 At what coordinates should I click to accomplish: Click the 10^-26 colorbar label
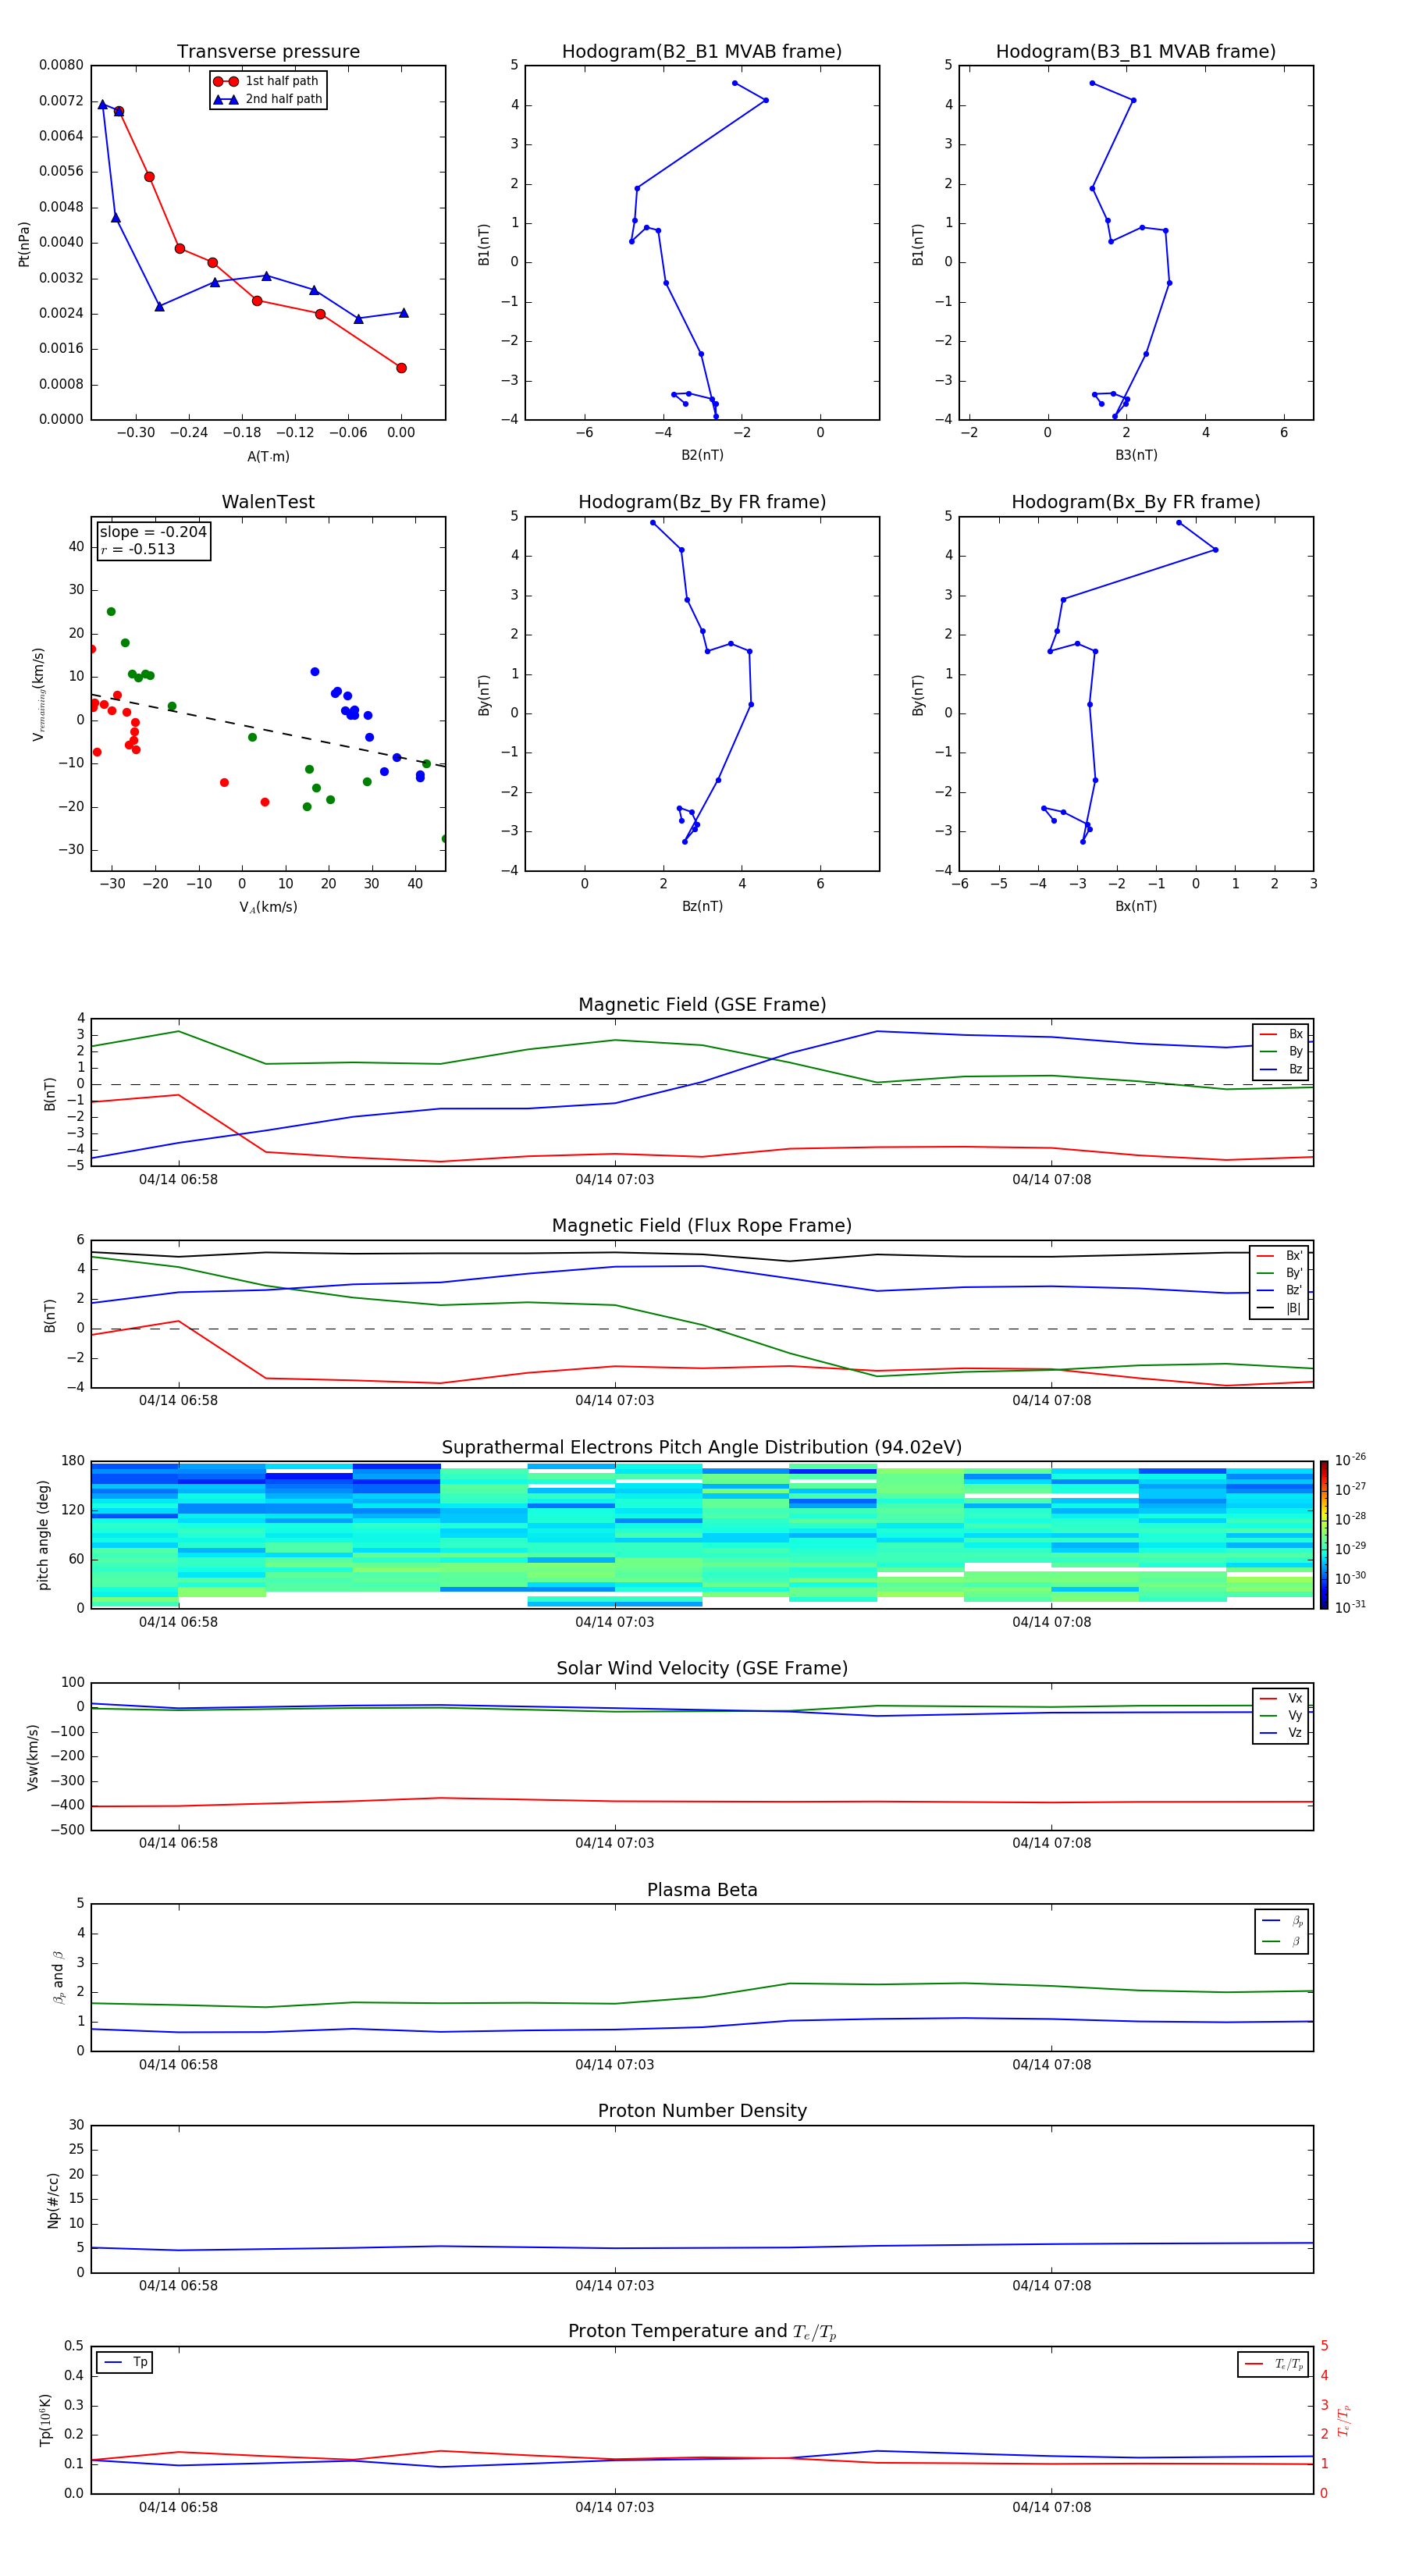(1350, 1459)
